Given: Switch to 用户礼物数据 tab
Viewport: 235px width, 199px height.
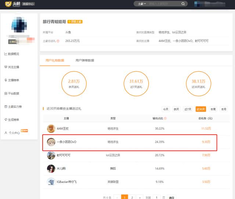Looking at the screenshot, I should click(55, 60).
